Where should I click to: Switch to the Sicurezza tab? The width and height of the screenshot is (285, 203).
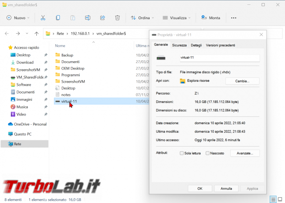coord(179,45)
